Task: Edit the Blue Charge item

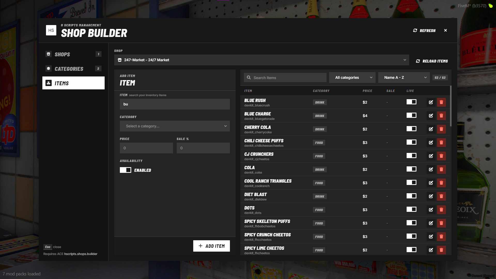Action: coord(431,116)
